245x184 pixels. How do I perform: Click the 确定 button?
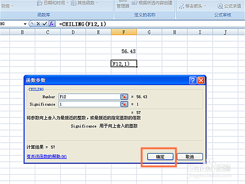click(160, 157)
